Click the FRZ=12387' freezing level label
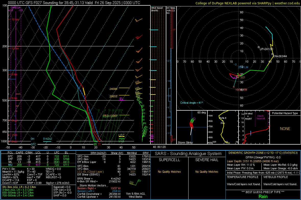This screenshot has height=200, width=301. (x=110, y=116)
